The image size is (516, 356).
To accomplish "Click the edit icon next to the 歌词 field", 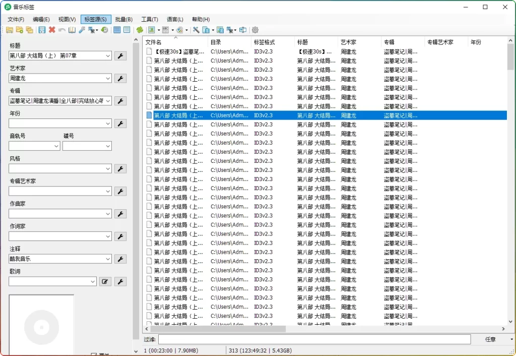I will click(x=105, y=281).
